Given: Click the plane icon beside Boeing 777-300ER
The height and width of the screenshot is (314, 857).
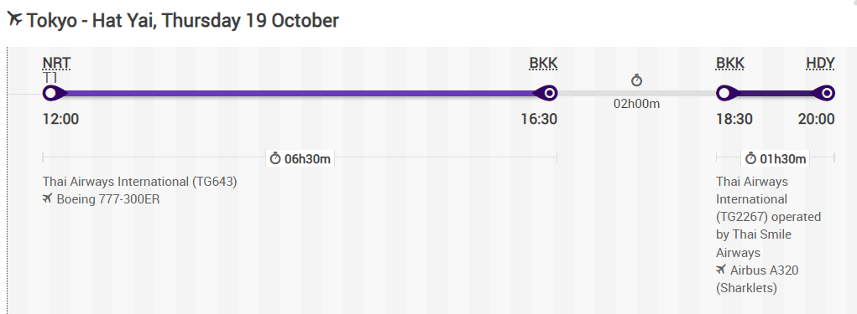Looking at the screenshot, I should tap(48, 198).
